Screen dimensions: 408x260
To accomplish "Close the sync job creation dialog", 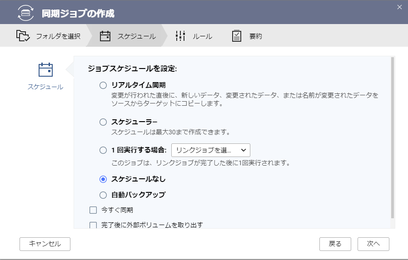I will pos(399,7).
